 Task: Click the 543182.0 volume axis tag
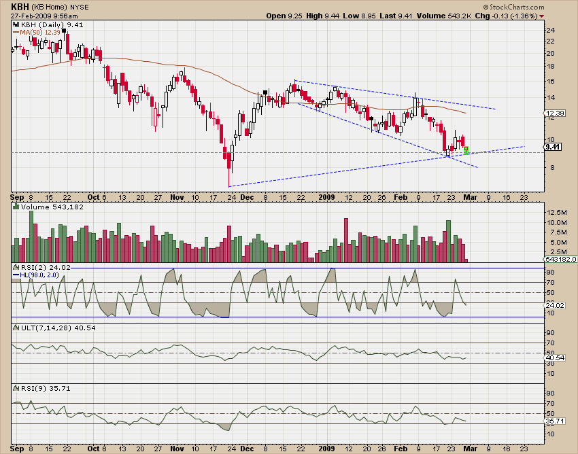click(561, 260)
